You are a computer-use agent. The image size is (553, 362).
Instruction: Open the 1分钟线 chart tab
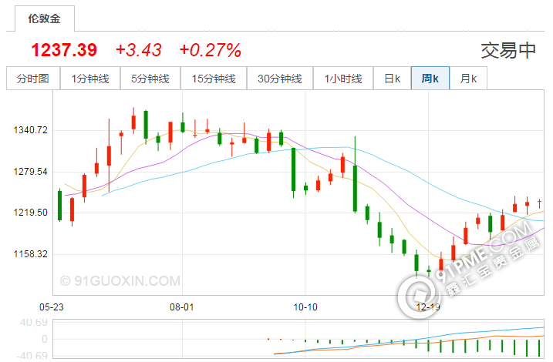tap(90, 78)
